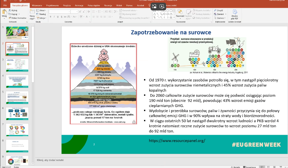Viewport: 288px width, 168px height.
Task: Switch to slide sorter view in status bar
Action: (x=268, y=167)
